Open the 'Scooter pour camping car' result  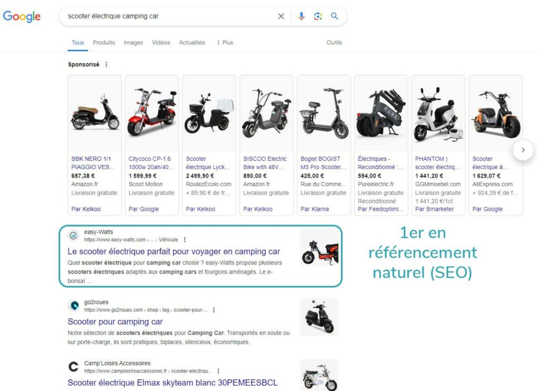pos(115,322)
